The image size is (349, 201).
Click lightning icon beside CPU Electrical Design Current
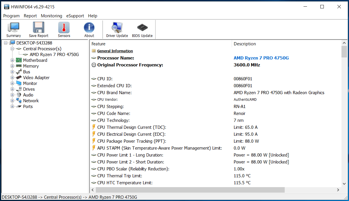[94, 134]
